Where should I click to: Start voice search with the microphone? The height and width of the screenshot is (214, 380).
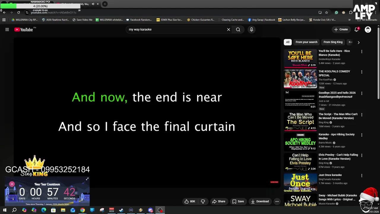[251, 29]
